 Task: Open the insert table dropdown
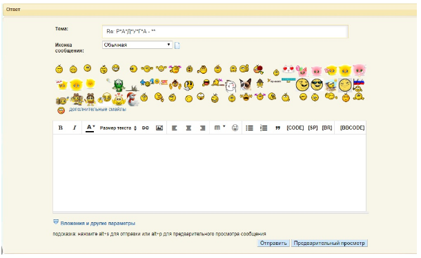[x=219, y=128]
